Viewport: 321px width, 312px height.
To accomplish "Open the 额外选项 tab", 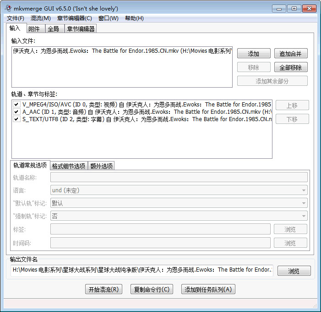I will (101, 166).
